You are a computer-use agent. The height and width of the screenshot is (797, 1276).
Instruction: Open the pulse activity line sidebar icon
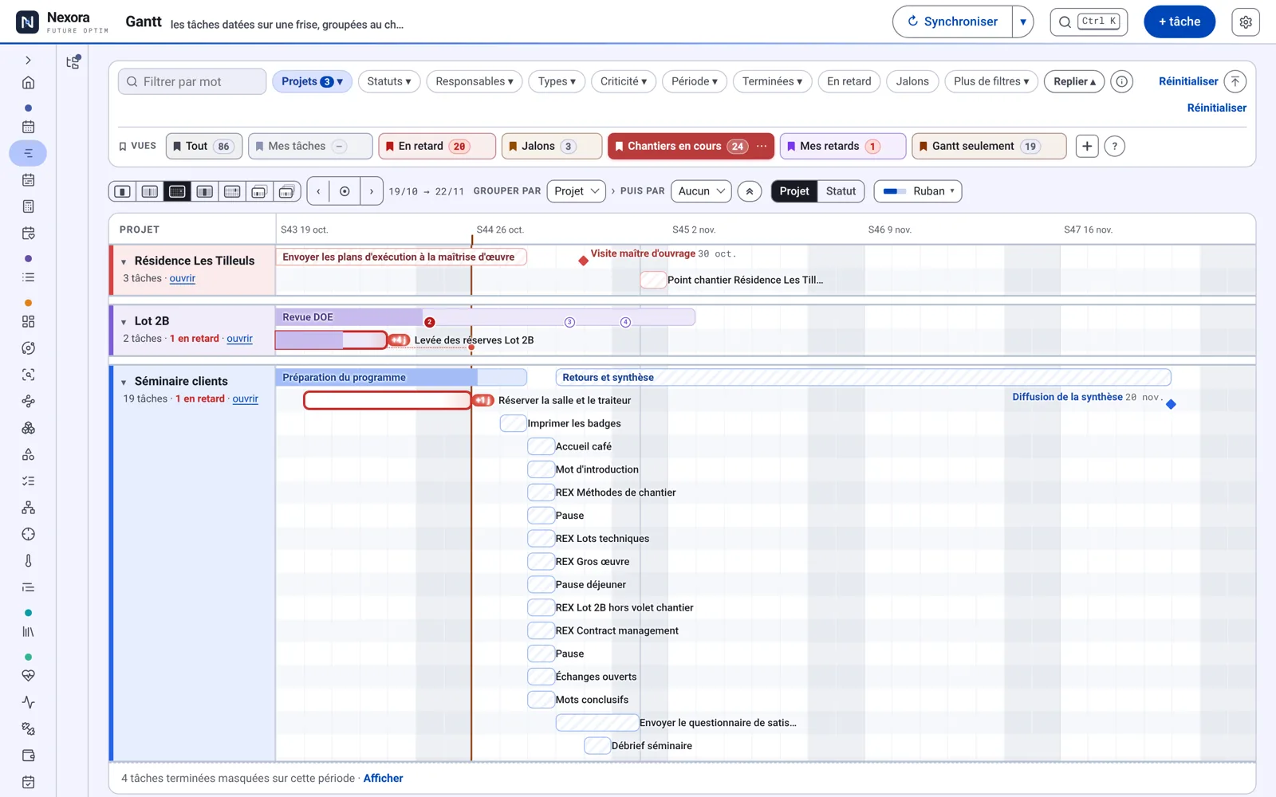28,702
